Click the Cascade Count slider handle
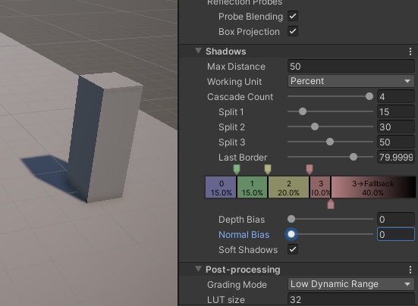 [x=369, y=96]
